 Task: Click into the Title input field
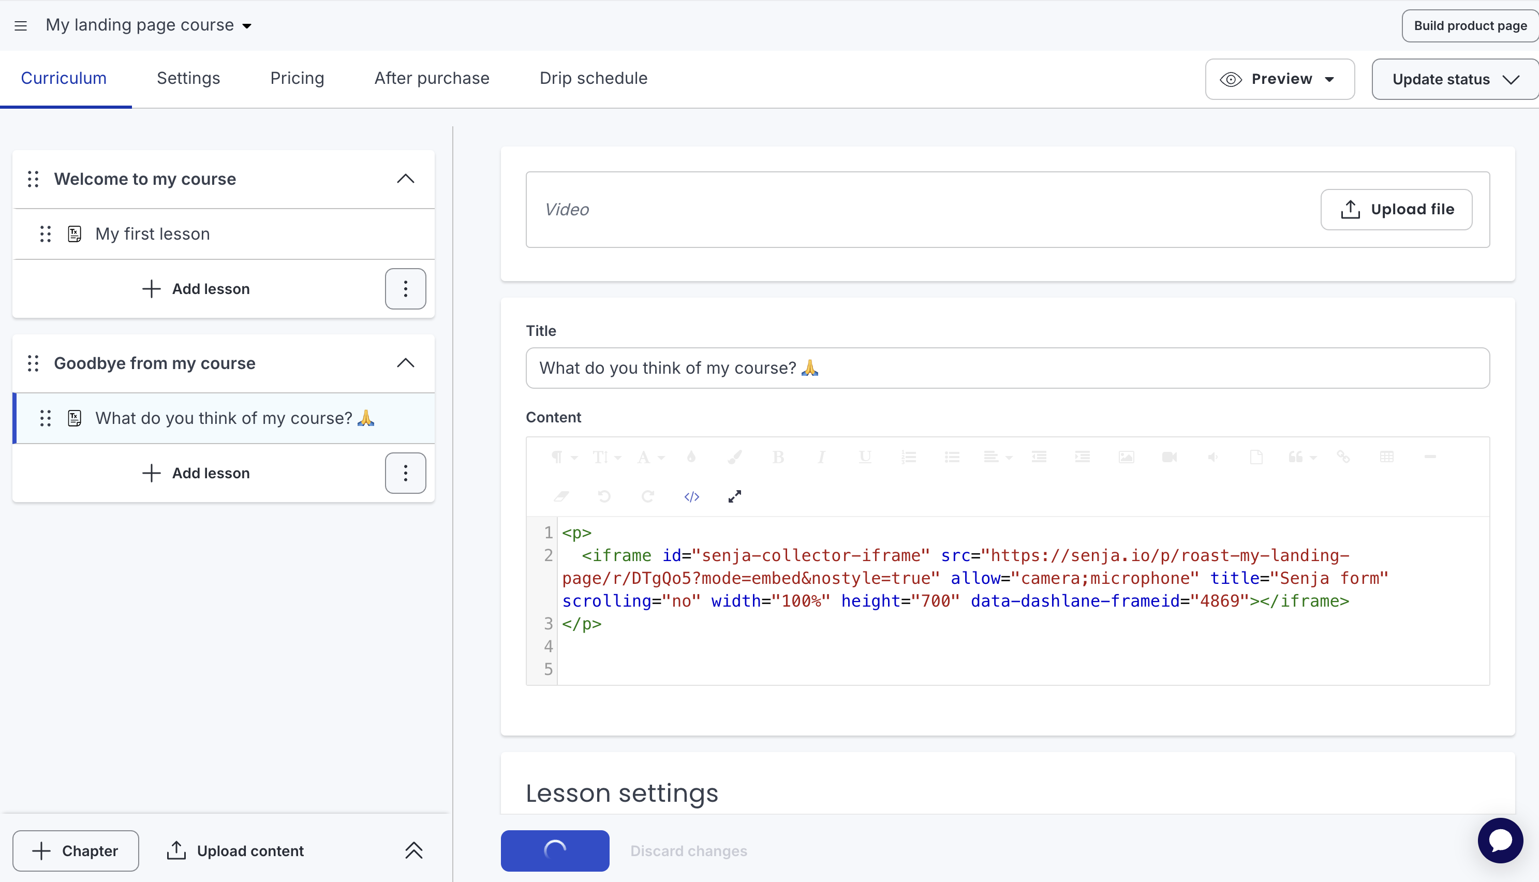click(x=1008, y=369)
